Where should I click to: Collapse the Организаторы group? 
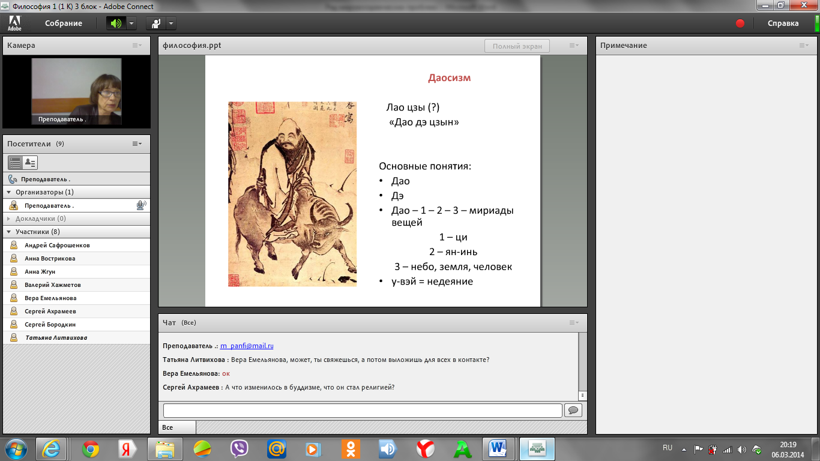click(x=9, y=192)
